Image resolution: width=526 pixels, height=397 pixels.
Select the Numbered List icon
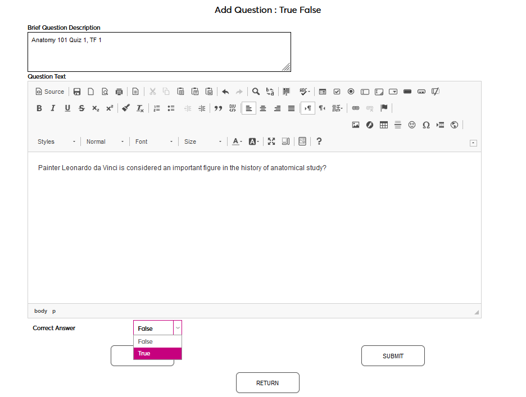156,108
